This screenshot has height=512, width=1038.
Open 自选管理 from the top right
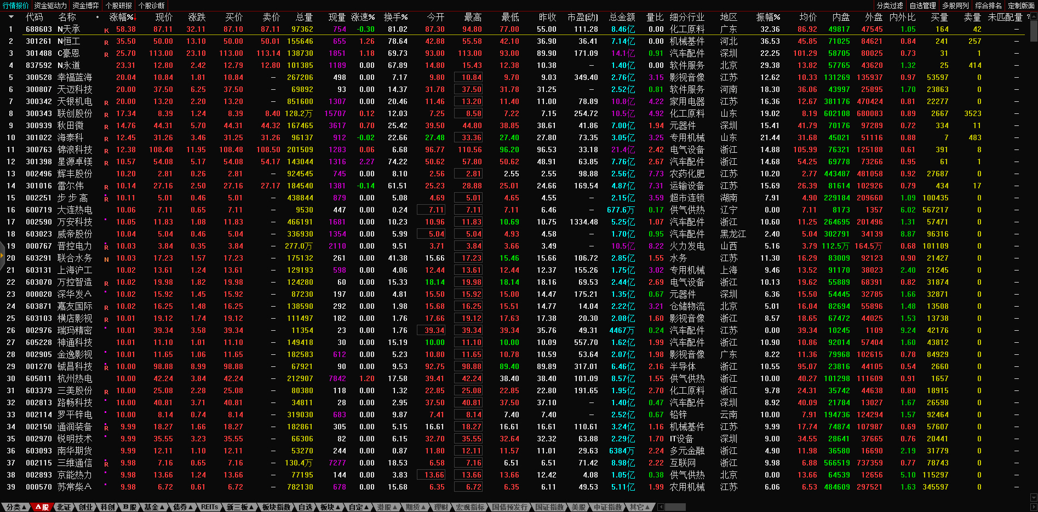pyautogui.click(x=922, y=5)
